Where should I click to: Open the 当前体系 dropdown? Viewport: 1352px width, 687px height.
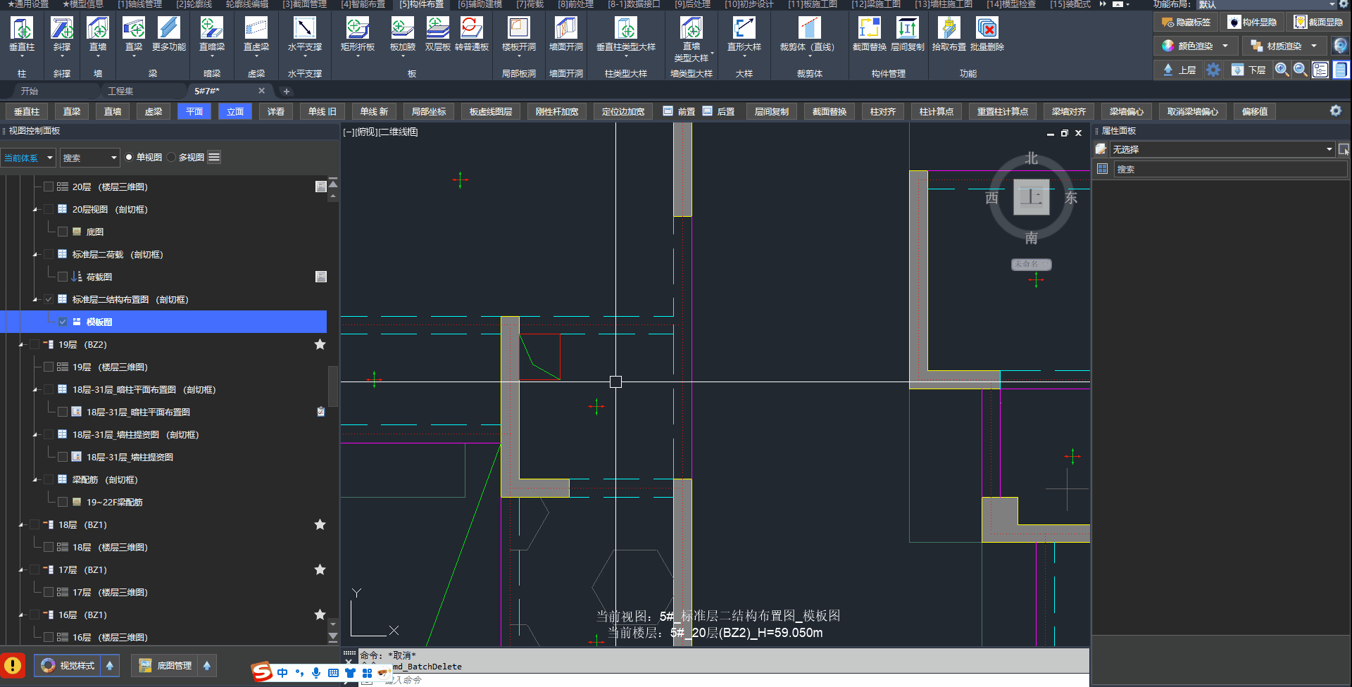(x=28, y=158)
